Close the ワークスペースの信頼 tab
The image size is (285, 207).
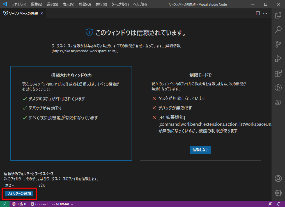tap(42, 13)
